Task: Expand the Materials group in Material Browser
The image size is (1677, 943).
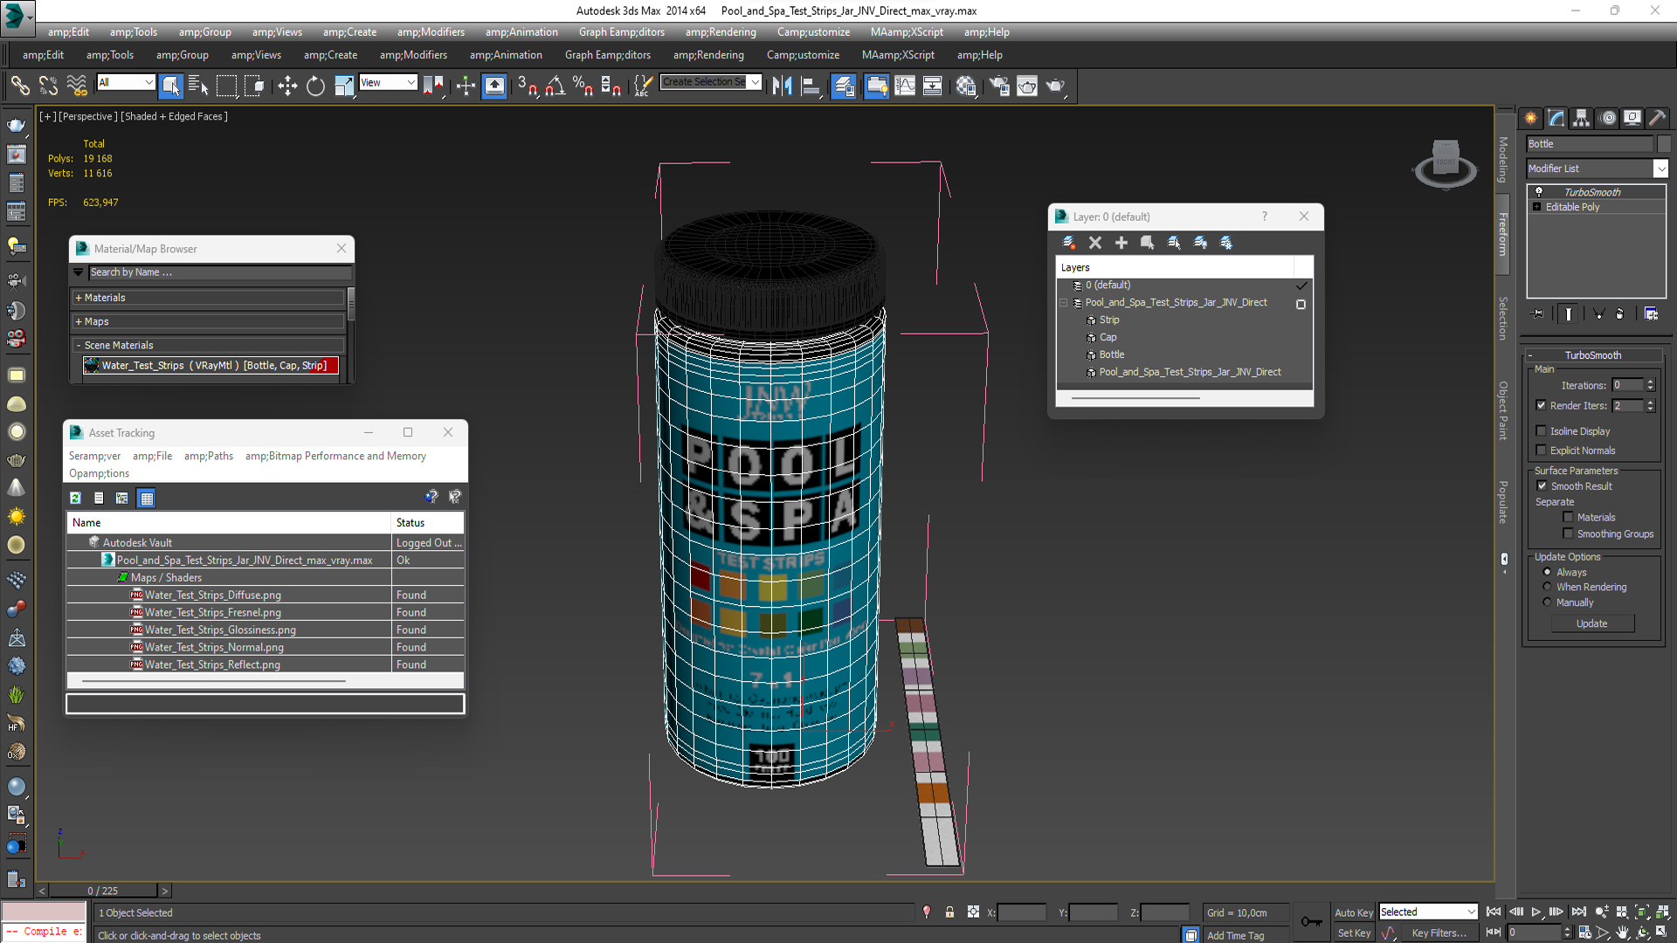Action: [x=210, y=298]
